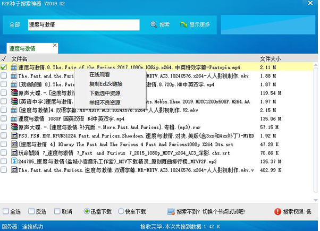Click status text 服务器: 连接成功

(x=22, y=227)
